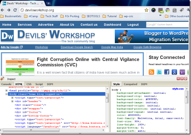Switch to the Script tab
Viewport: 191px width, 135px height.
coord(39,84)
